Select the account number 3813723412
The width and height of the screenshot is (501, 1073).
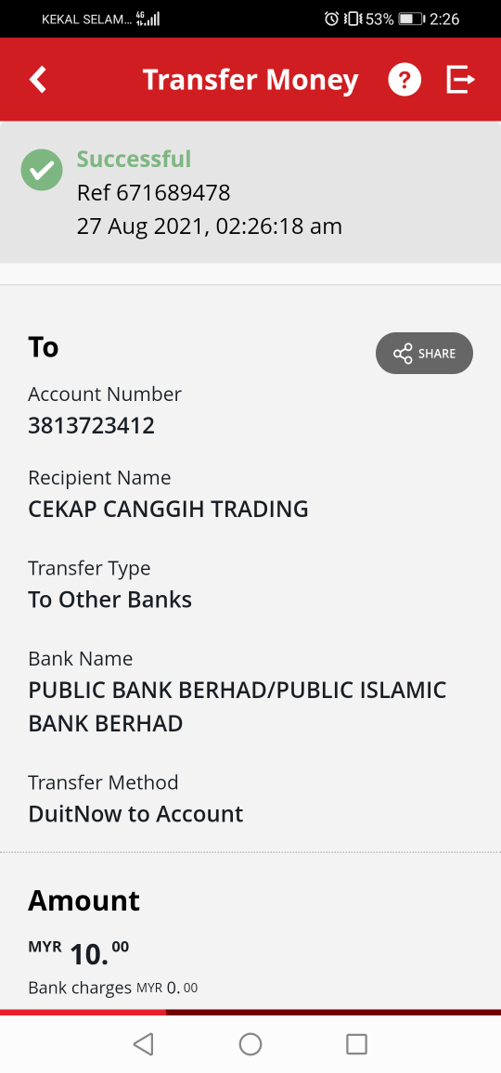91,426
